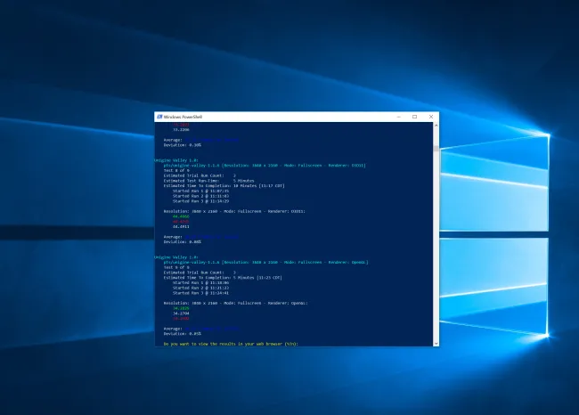Click the scrollbar down arrow in PowerShell
Image resolution: width=579 pixels, height=415 pixels.
(436, 343)
